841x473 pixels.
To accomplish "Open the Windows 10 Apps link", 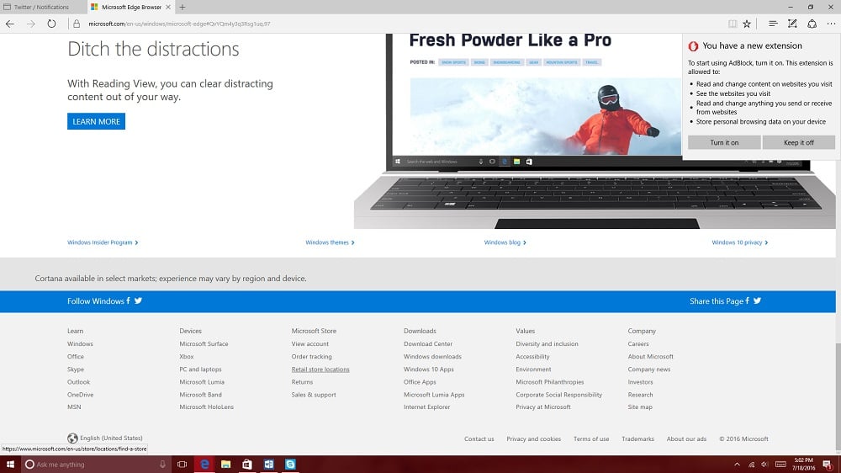I will coord(429,369).
